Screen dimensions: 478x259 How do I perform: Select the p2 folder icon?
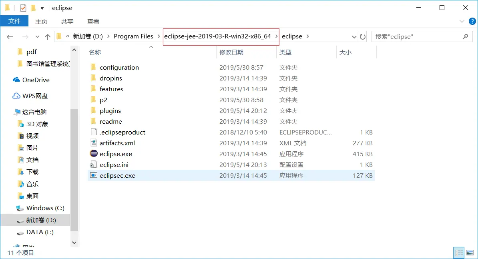click(x=94, y=100)
